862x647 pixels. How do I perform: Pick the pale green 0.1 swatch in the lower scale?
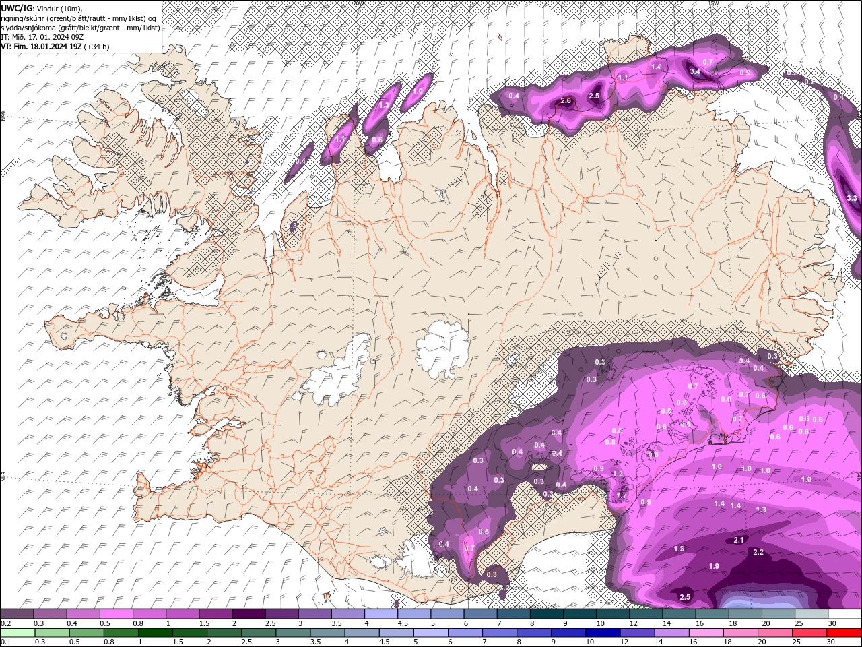[18, 633]
